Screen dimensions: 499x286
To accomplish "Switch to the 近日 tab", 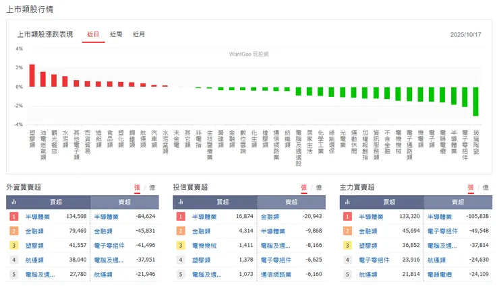I will click(93, 34).
